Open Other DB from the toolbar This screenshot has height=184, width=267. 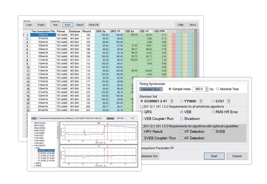[93, 25]
